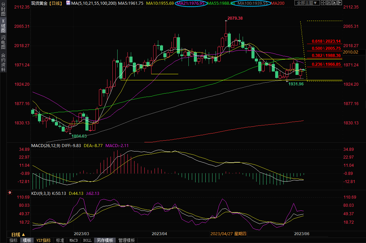Open the 全部主题 theme dropdown
This screenshot has height=243, width=366.
tap(307, 3)
